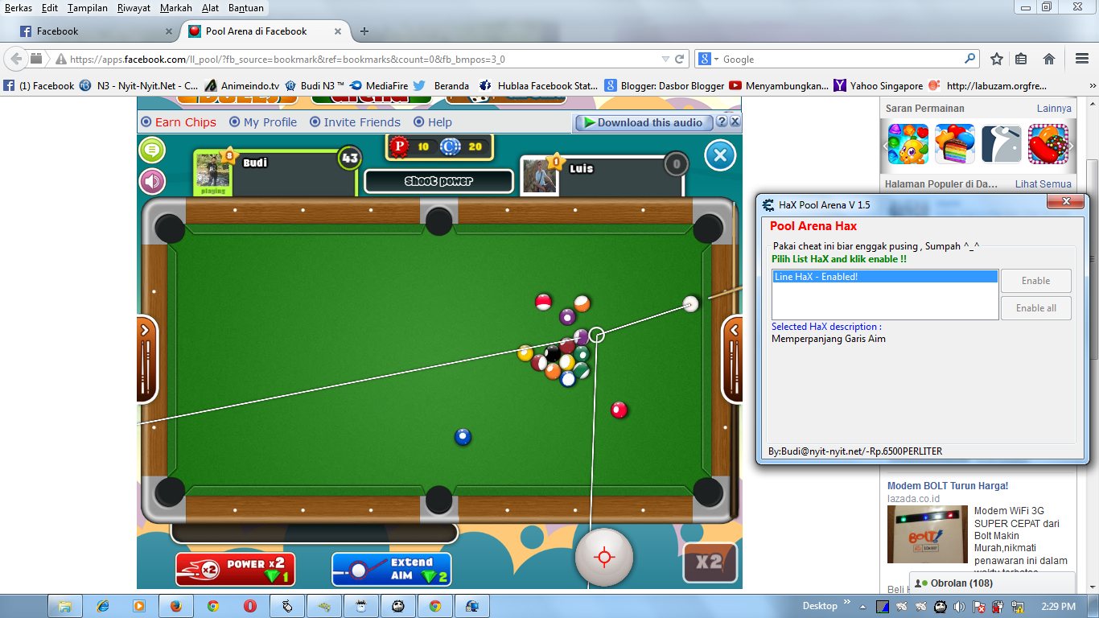Open the Animeindo.tv bookmark
Viewport: 1099px width, 618px height.
click(x=242, y=85)
